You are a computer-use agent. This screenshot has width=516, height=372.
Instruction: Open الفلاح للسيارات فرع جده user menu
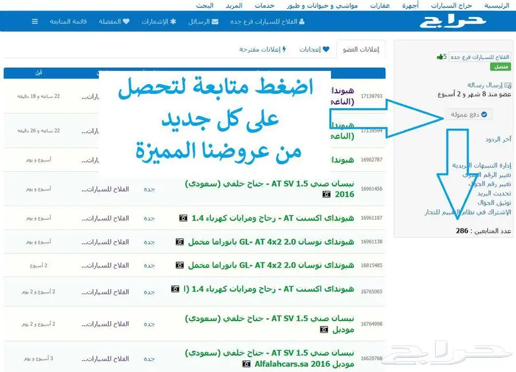(x=267, y=22)
